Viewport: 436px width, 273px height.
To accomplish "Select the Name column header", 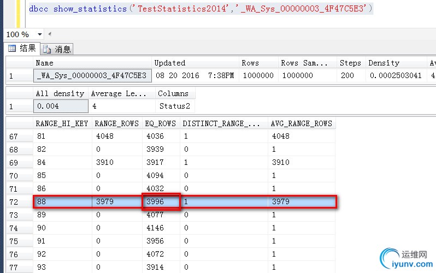I will pyautogui.click(x=92, y=63).
